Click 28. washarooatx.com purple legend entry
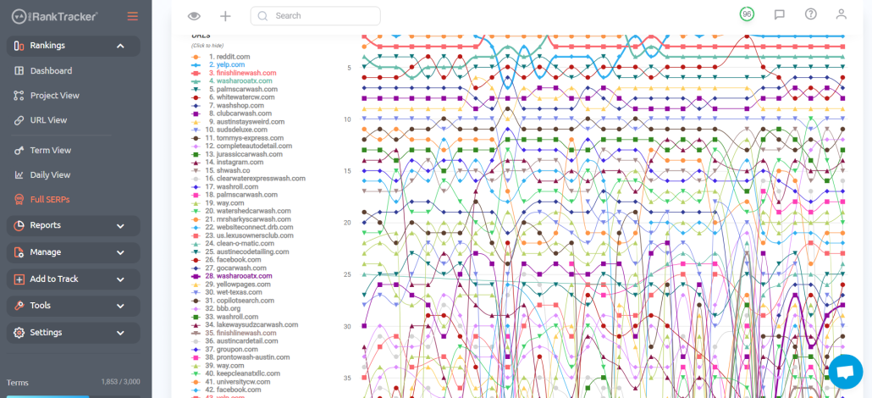872x398 pixels. [231, 275]
